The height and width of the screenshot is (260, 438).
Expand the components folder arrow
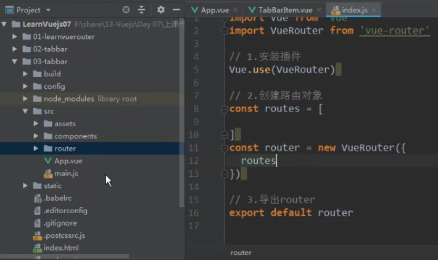[36, 136]
